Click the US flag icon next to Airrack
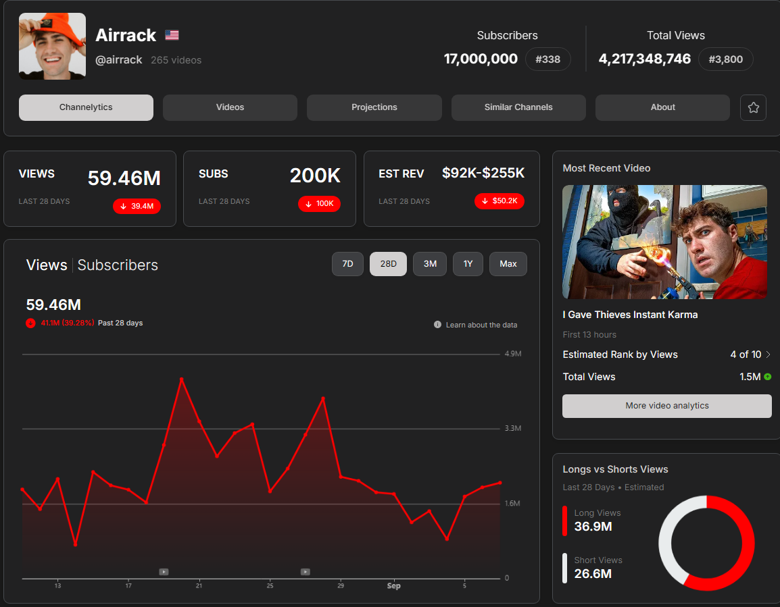This screenshot has width=780, height=607. (x=172, y=35)
